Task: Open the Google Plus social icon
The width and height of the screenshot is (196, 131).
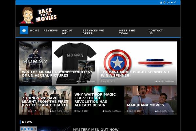Action: point(168,3)
